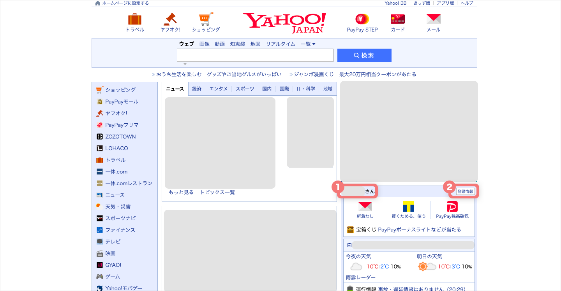Click the PayPayモール sidebar icon
The height and width of the screenshot is (291, 561).
tap(100, 102)
